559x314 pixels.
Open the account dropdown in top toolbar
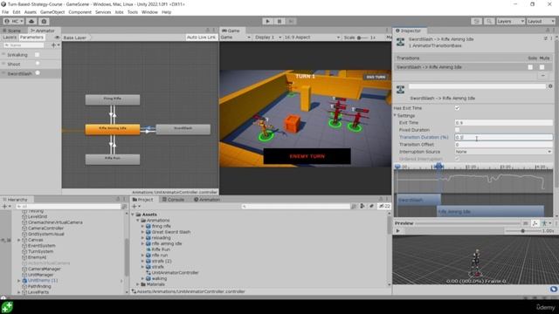click(14, 21)
